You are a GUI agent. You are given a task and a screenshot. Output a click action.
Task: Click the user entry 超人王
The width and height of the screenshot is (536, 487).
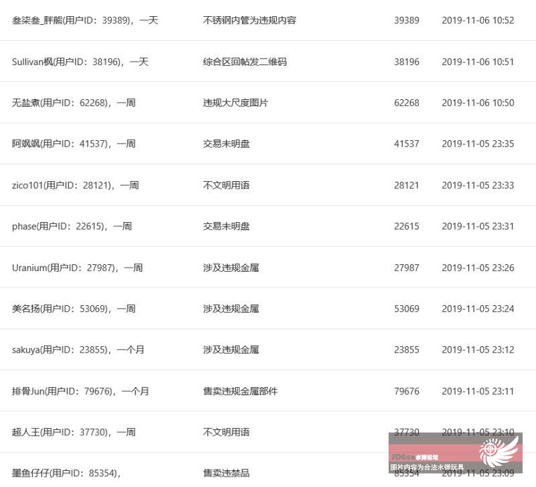[74, 432]
